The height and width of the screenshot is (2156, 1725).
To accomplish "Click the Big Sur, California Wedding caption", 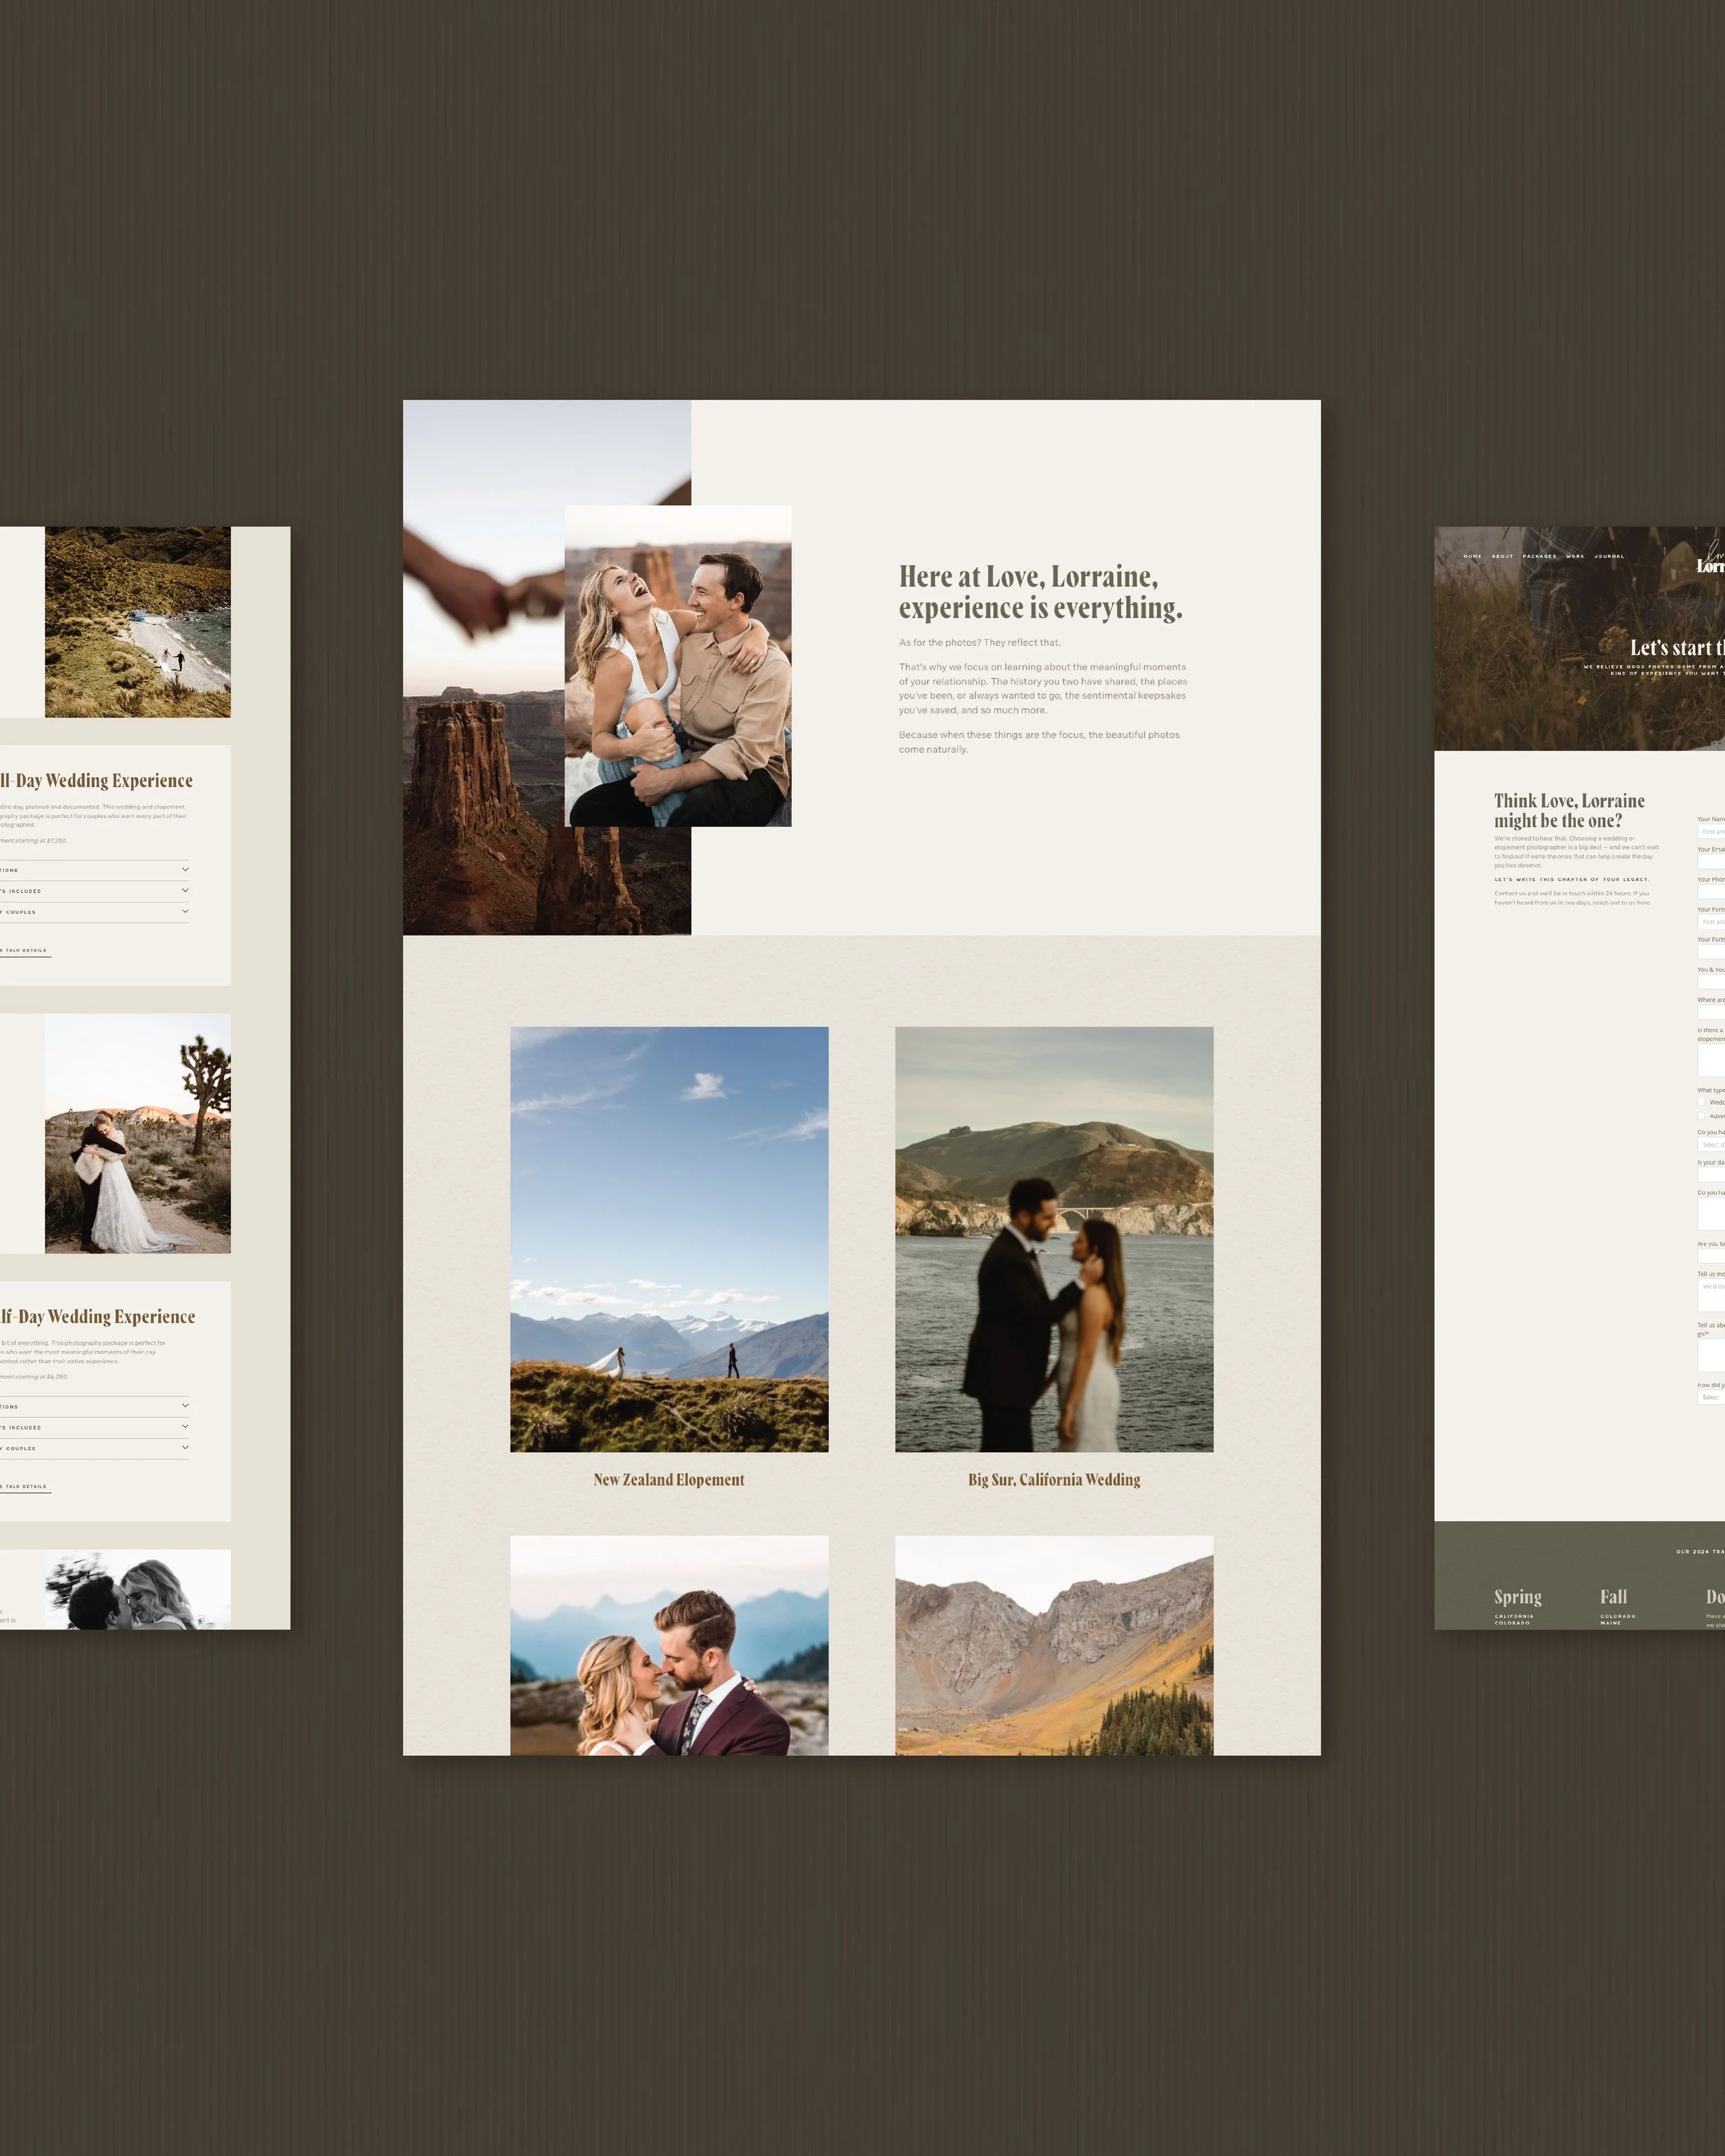I will pyautogui.click(x=1054, y=1480).
